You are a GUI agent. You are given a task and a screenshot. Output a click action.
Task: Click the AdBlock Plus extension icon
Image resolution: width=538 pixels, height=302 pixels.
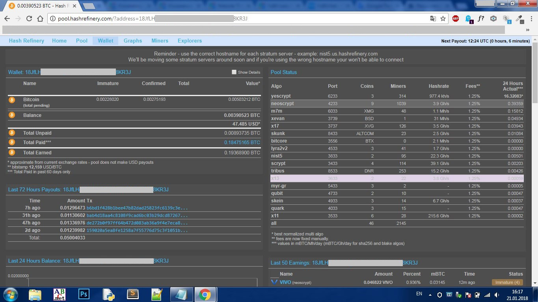[456, 19]
